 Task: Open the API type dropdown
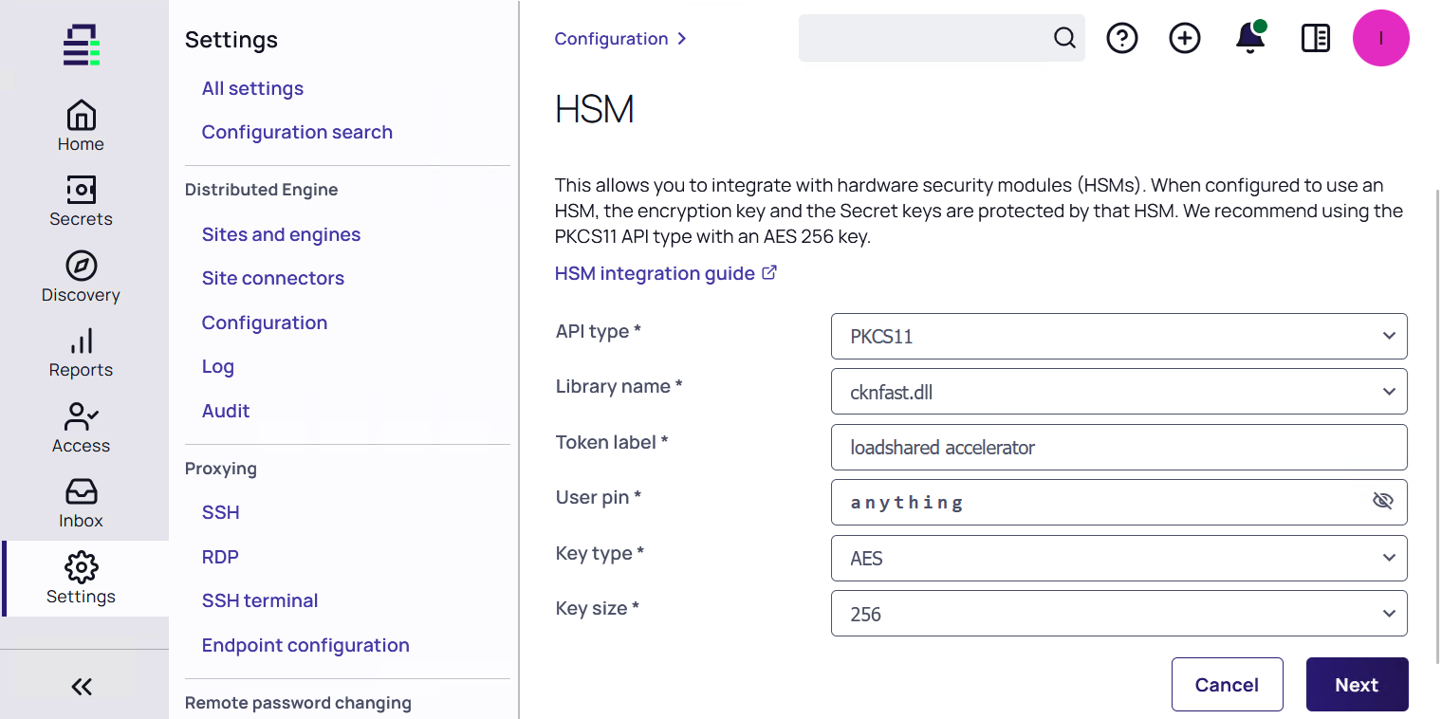[x=1119, y=336]
